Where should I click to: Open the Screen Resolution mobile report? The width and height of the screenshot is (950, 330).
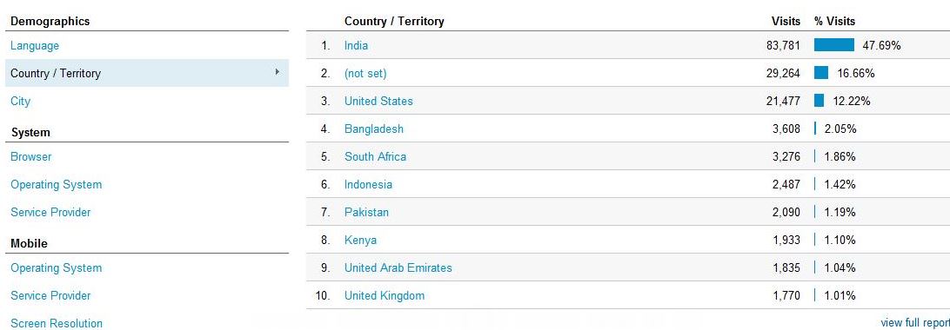click(x=57, y=323)
